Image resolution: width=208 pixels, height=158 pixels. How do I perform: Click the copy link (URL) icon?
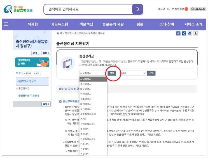point(178,33)
